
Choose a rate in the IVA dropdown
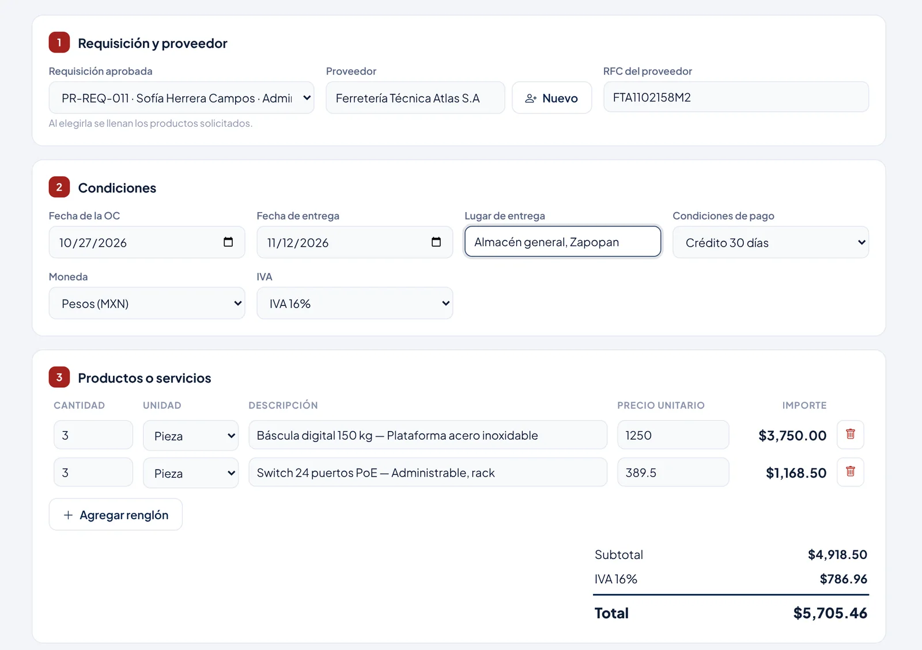[355, 303]
